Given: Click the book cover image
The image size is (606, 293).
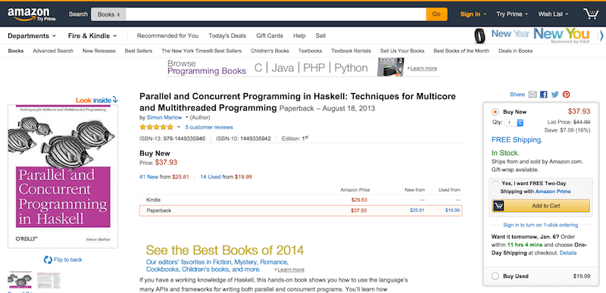Looking at the screenshot, I should click(x=63, y=176).
